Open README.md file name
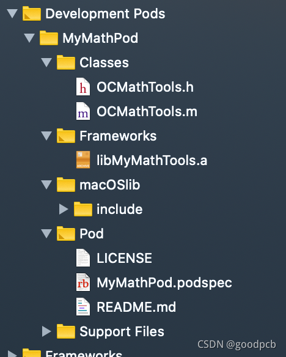The height and width of the screenshot is (357, 286). click(x=136, y=307)
